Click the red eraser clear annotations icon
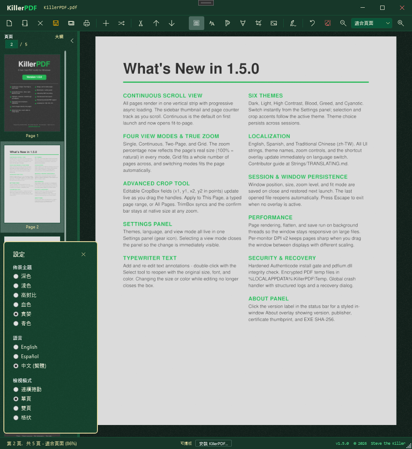412x449 pixels. point(327,23)
